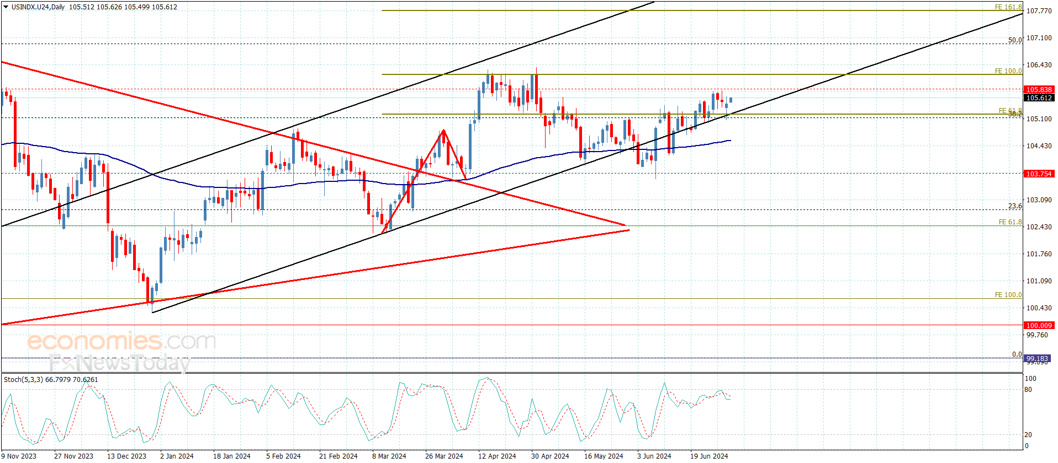Select the stochastic 80 level label
This screenshot has width=1058, height=463.
pyautogui.click(x=1028, y=390)
